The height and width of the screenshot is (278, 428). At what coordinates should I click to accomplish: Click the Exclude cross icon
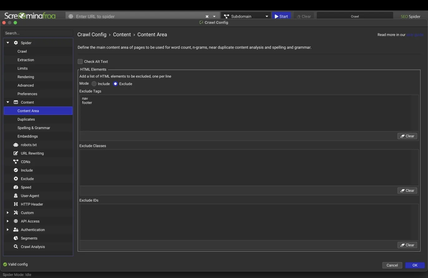pyautogui.click(x=16, y=179)
